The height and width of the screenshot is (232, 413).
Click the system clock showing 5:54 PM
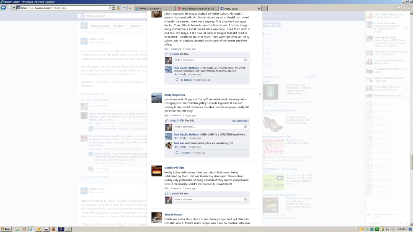(x=402, y=229)
